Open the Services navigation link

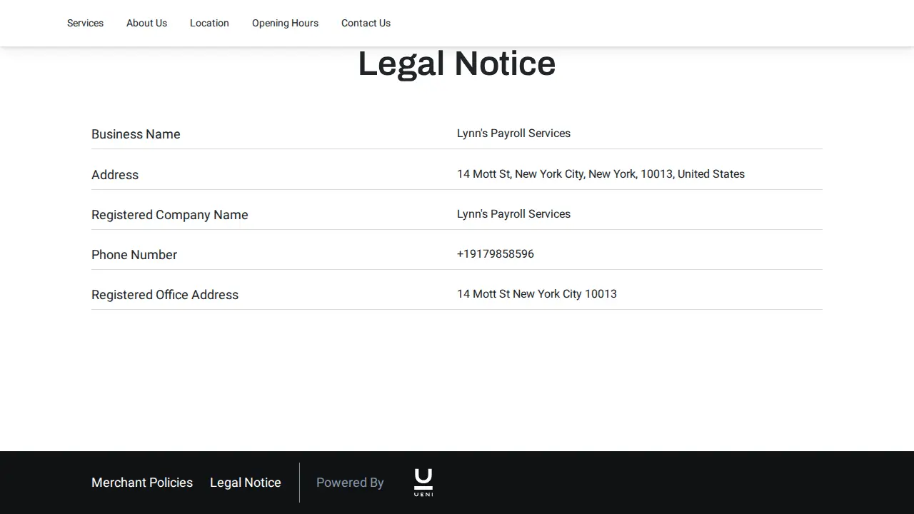pos(85,23)
